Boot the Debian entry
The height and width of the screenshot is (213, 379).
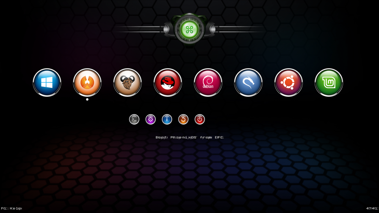point(208,82)
